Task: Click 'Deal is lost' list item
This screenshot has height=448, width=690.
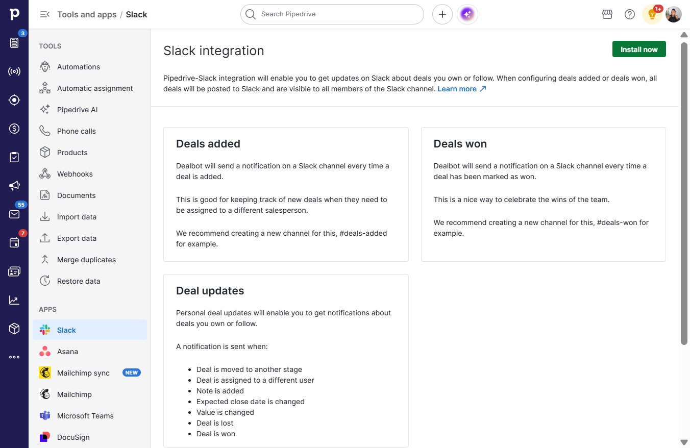Action: (x=215, y=423)
